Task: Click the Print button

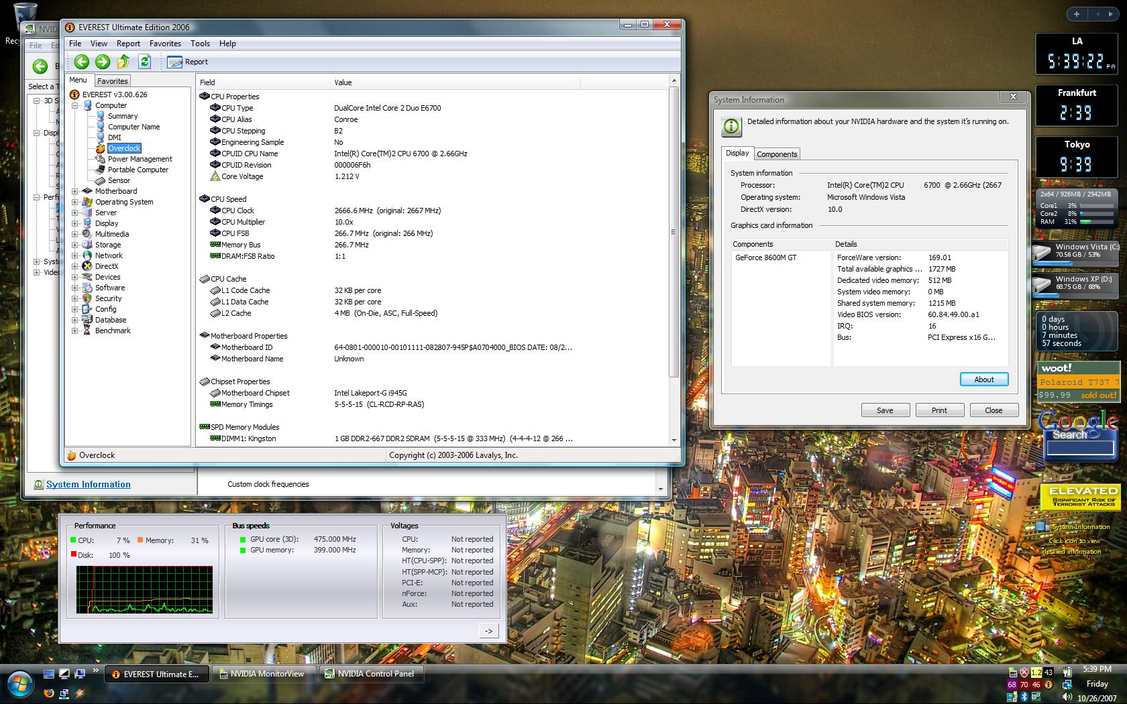Action: point(940,410)
